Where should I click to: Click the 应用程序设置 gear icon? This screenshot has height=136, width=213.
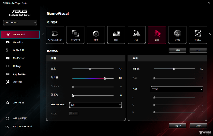(x=7, y=118)
